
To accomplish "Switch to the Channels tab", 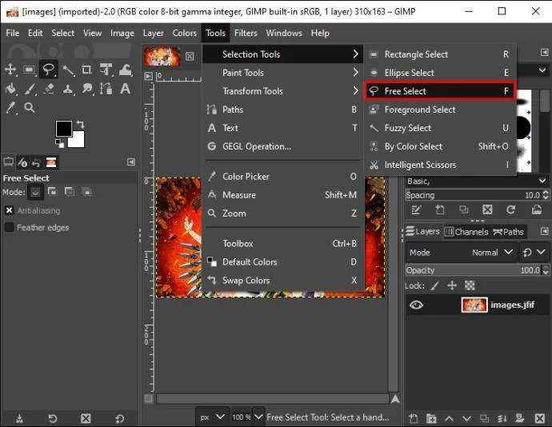I will click(466, 232).
